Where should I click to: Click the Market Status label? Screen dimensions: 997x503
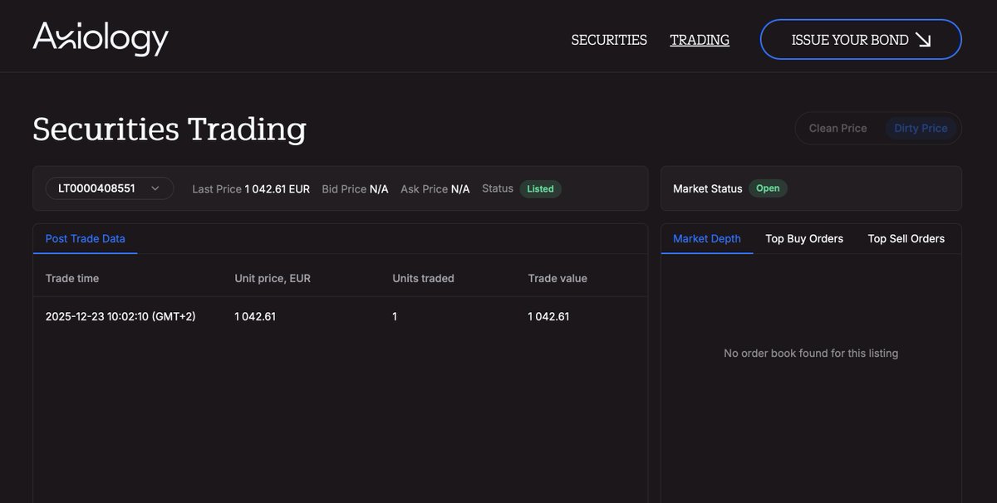point(708,188)
